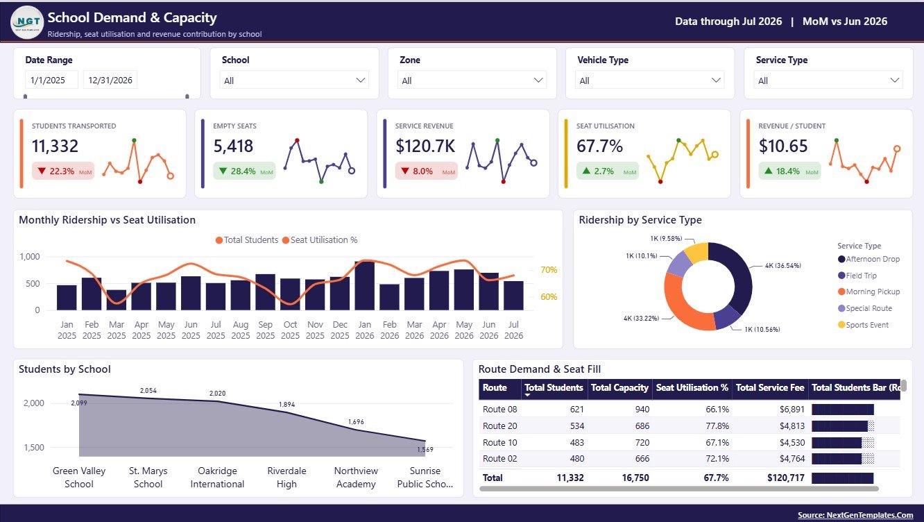The width and height of the screenshot is (924, 522).
Task: Click the 18.4% MoM up indicator
Action: 790,171
